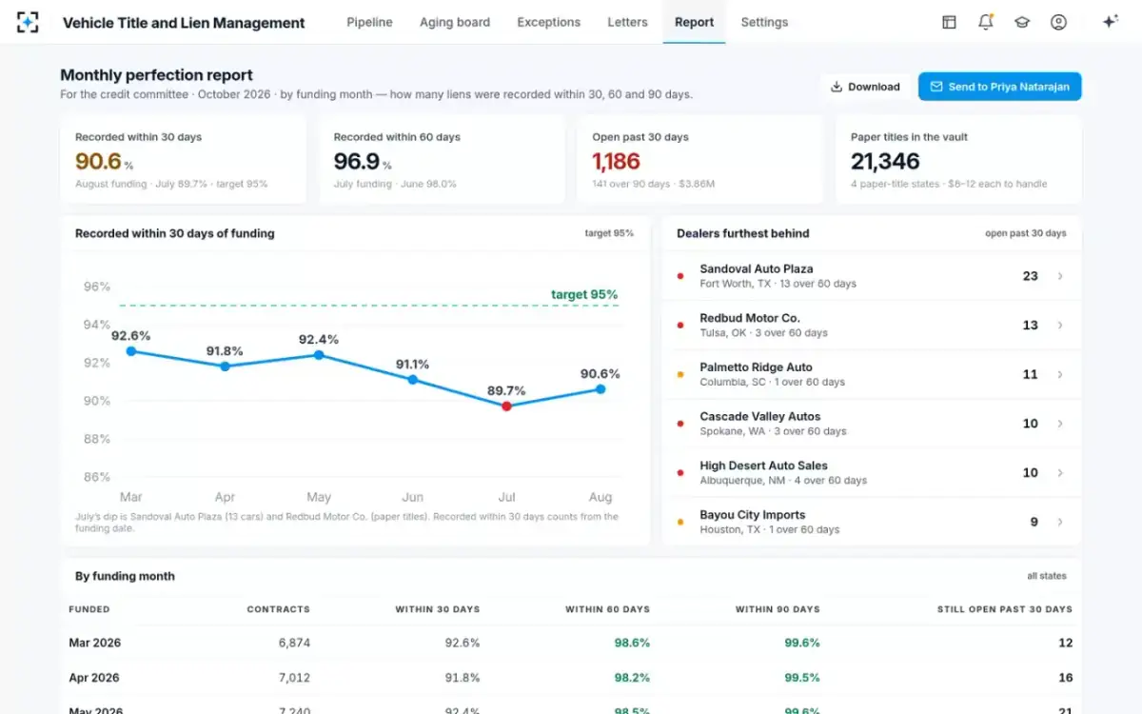Click the 6,874 contracts cell

click(294, 643)
